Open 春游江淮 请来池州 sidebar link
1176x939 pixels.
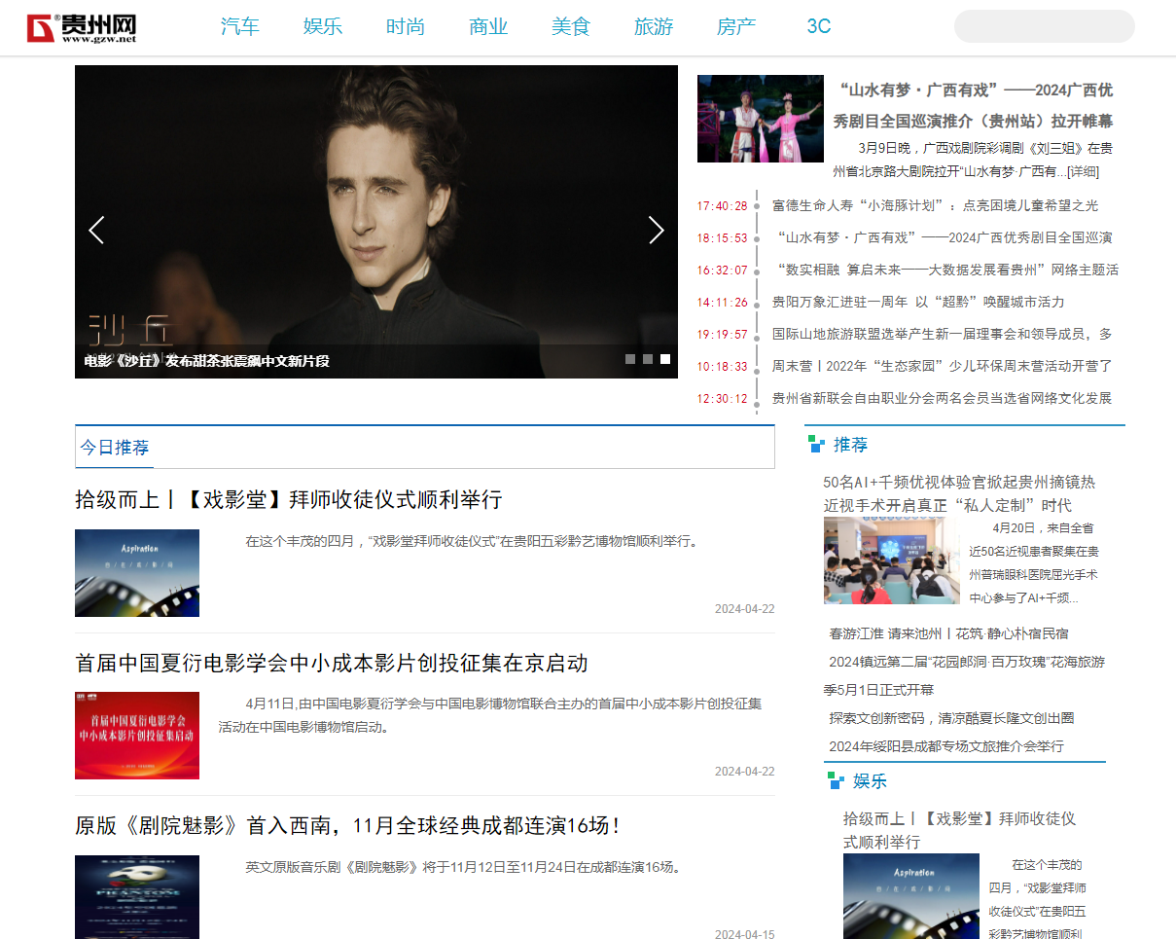tap(948, 633)
